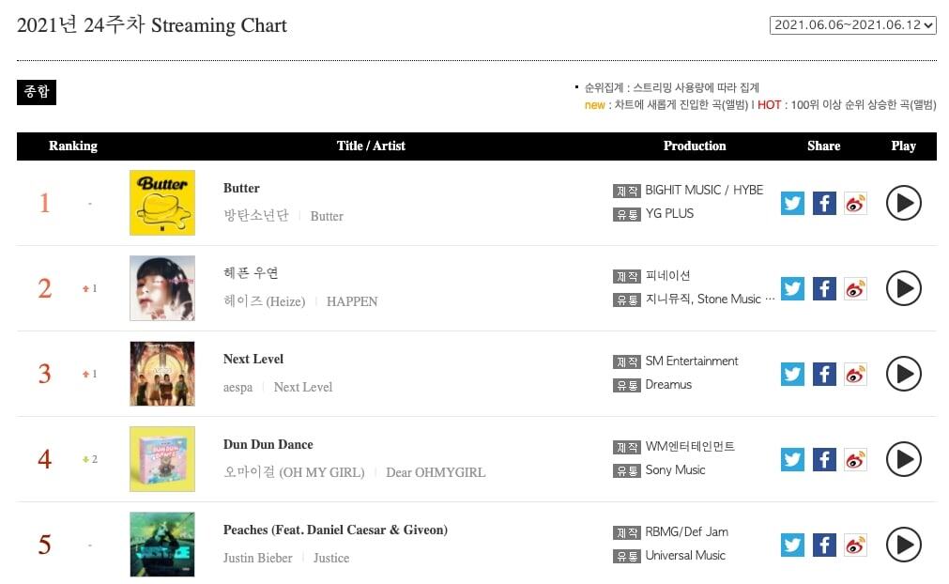Screen dimensions: 949x584
Task: Play aespa's Next Level
Action: pyautogui.click(x=903, y=374)
